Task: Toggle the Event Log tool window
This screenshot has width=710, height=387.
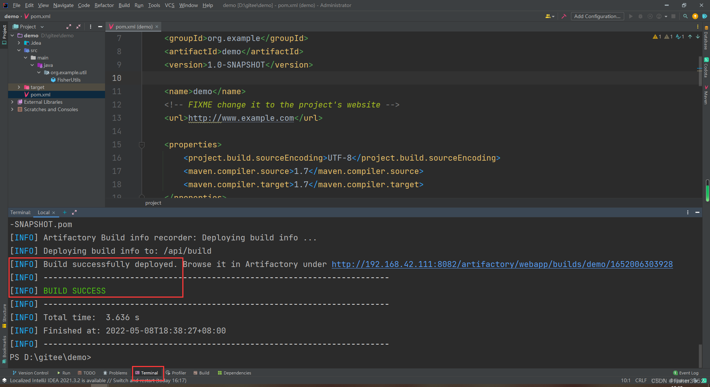Action: pyautogui.click(x=686, y=373)
